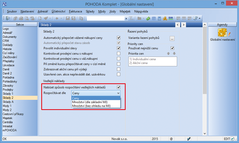The image size is (239, 143).
Task: Choose Ceny from the dropdown list
Action: (x=96, y=98)
